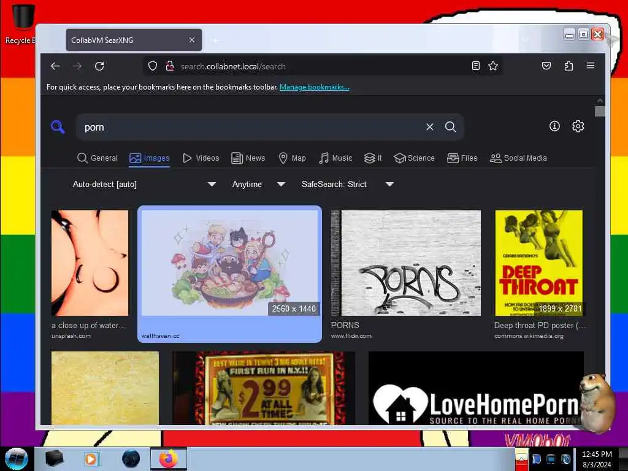
Task: Click the unsplash.com source text
Action: pos(71,336)
